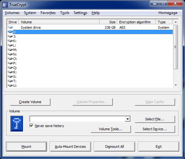185x159 pixels.
Task: Click the Encryption algorithm column header
Action: pos(136,22)
